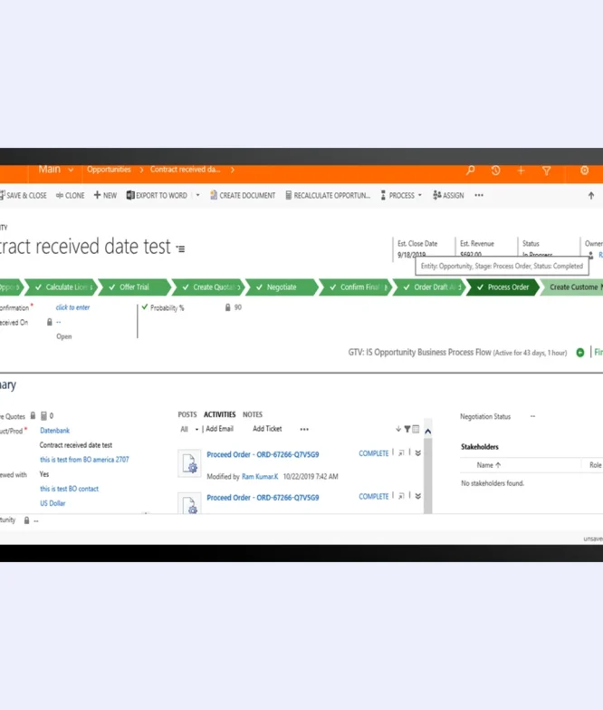Open recently viewed items clock icon
The height and width of the screenshot is (710, 603).
pyautogui.click(x=496, y=170)
